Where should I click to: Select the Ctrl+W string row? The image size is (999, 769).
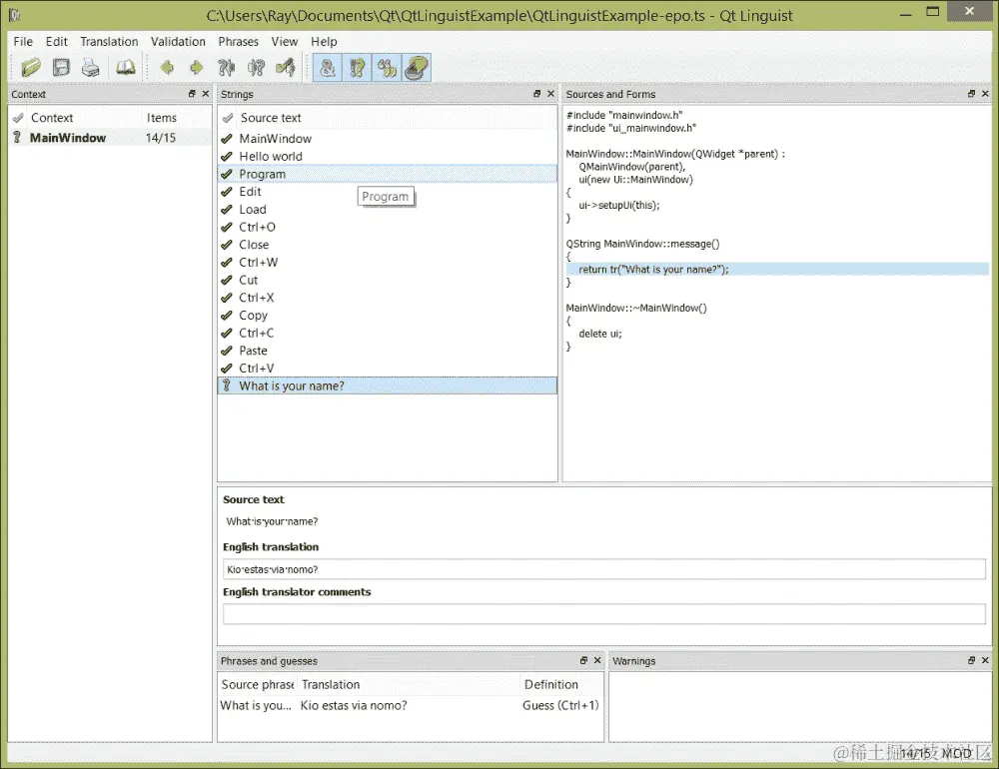point(388,262)
